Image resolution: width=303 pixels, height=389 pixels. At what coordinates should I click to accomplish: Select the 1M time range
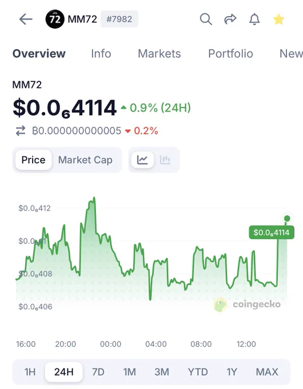pyautogui.click(x=129, y=372)
